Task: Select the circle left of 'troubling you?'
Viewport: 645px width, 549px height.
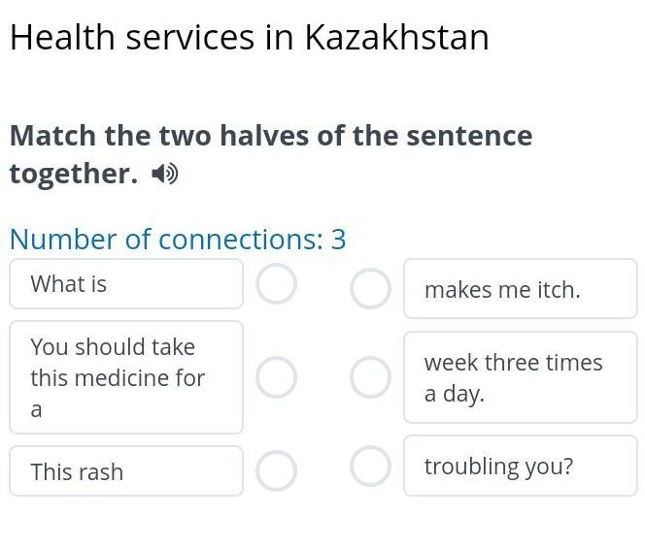Action: (x=370, y=466)
